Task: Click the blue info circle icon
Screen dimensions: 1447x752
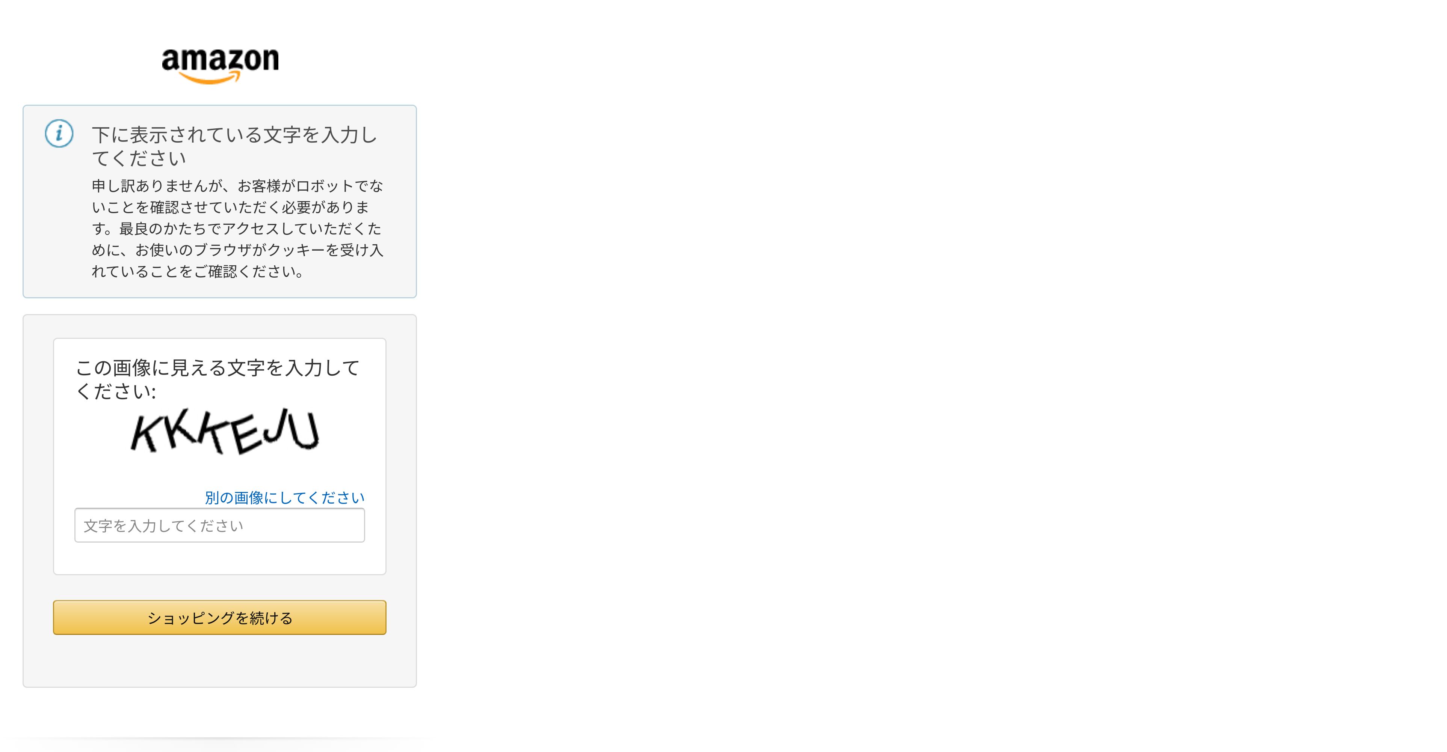Action: (59, 134)
